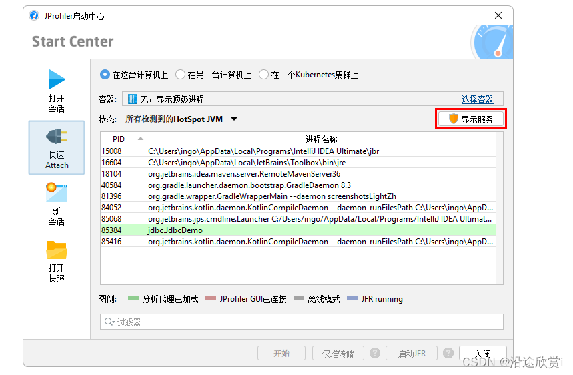
Task: Click the 仅堆转储 button
Action: [x=338, y=353]
